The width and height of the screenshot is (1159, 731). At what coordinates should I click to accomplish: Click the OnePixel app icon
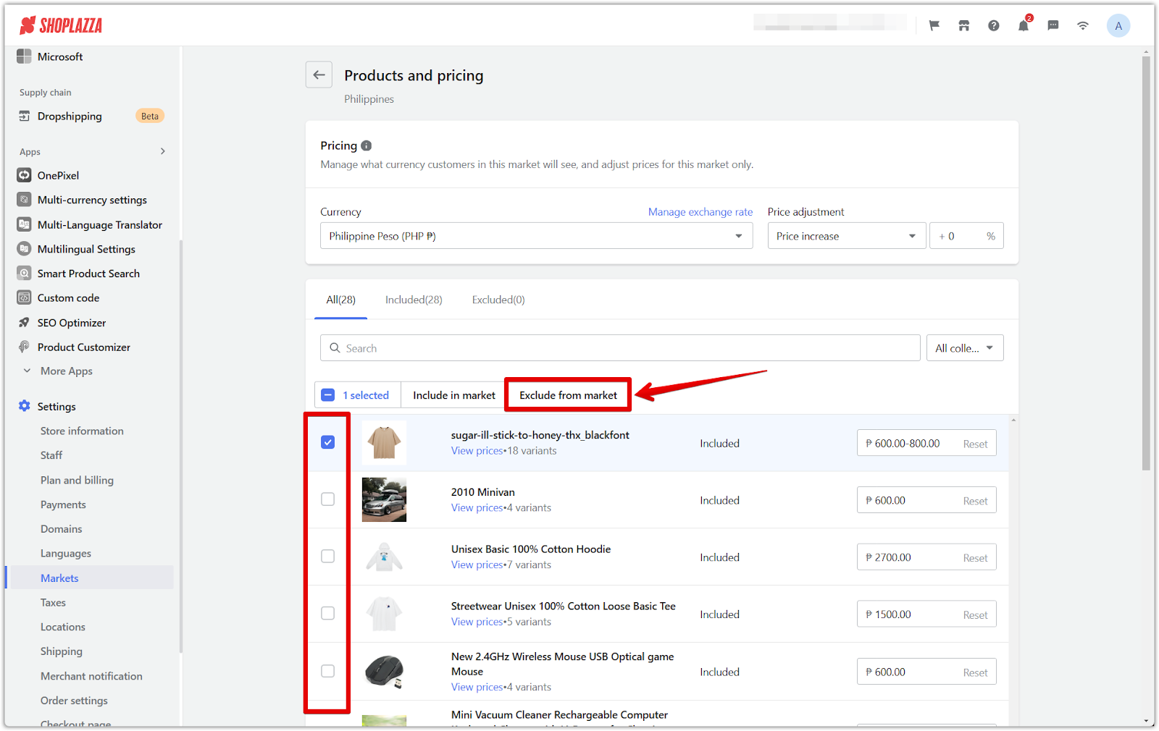24,175
